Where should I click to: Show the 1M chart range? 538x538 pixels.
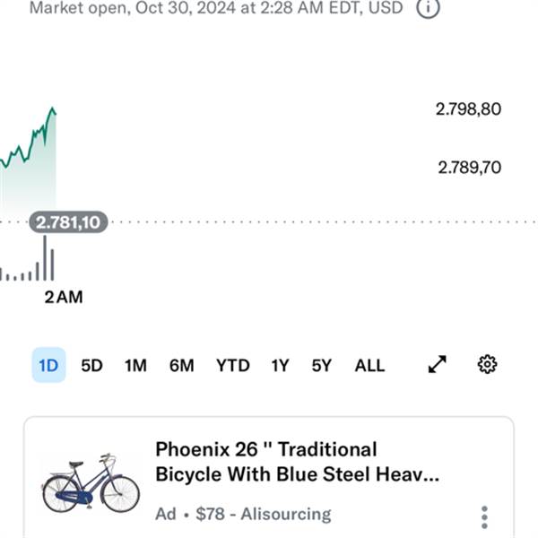click(135, 366)
